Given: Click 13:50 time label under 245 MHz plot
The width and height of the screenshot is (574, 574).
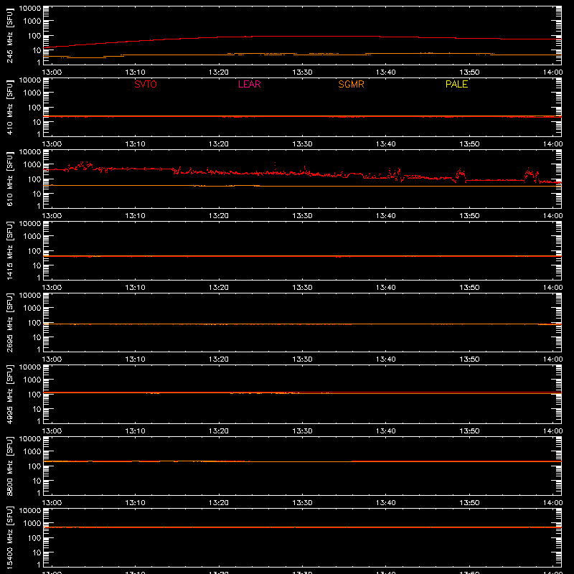Looking at the screenshot, I should (469, 72).
